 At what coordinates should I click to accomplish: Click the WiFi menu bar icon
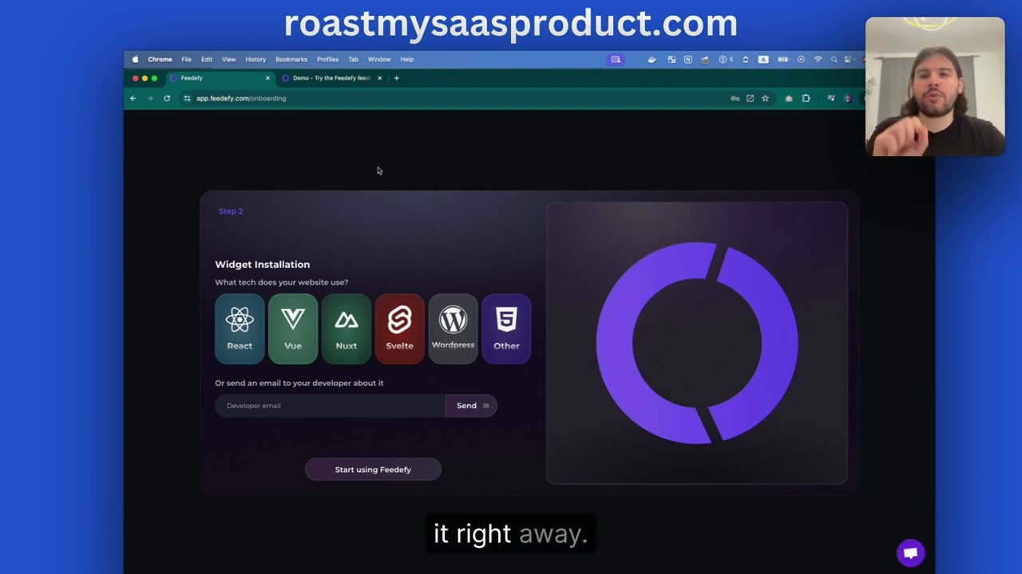pos(818,59)
